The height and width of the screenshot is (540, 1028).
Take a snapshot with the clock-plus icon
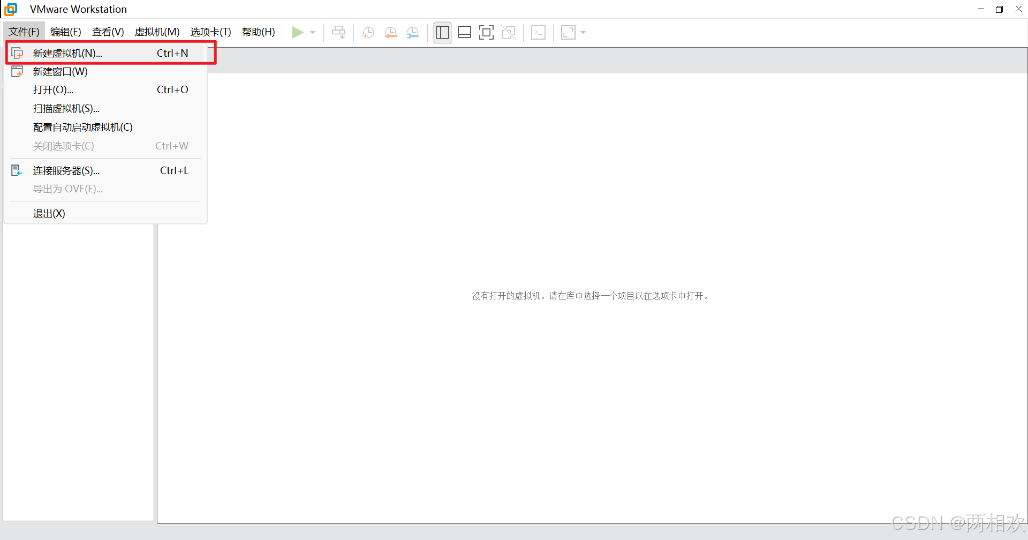point(368,33)
